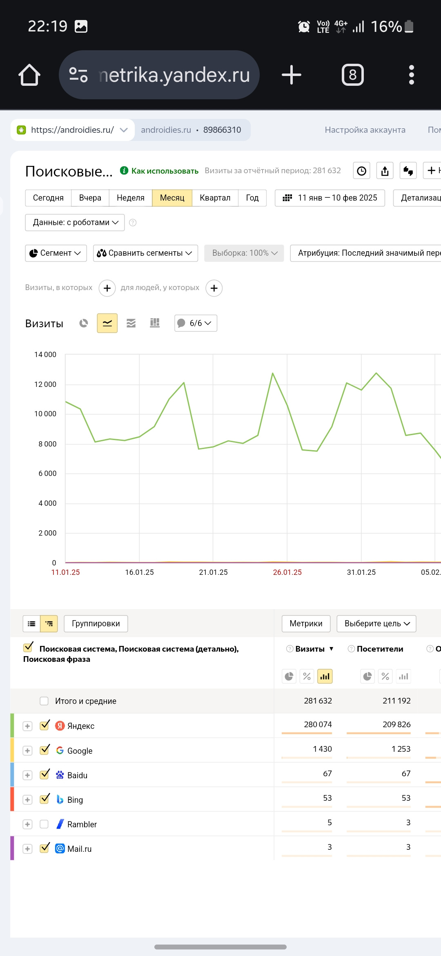Check the Rambler row checkbox
Screen dimensions: 441x956
[44, 824]
